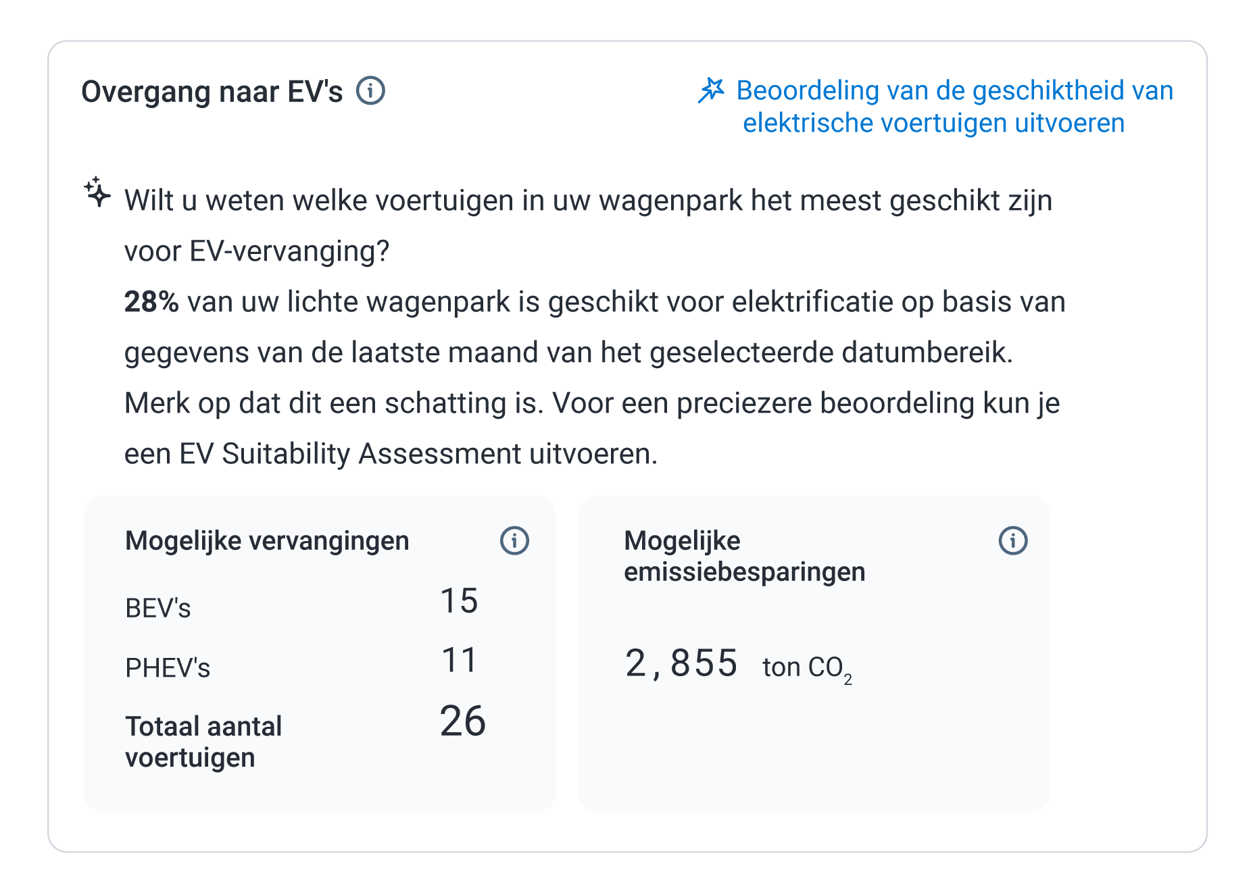The height and width of the screenshot is (893, 1253).
Task: Click the starred assessment icon before the blue link
Action: point(710,91)
